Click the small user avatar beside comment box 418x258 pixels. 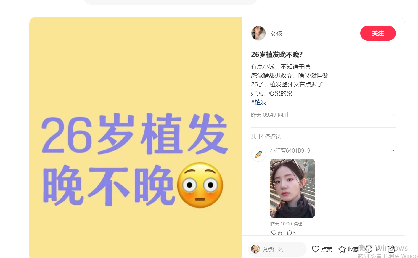tap(255, 249)
